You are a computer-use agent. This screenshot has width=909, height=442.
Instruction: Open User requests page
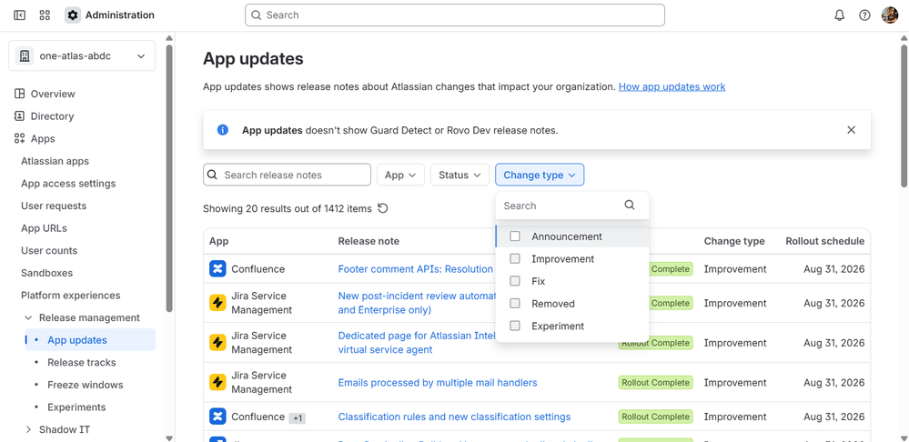pyautogui.click(x=54, y=206)
